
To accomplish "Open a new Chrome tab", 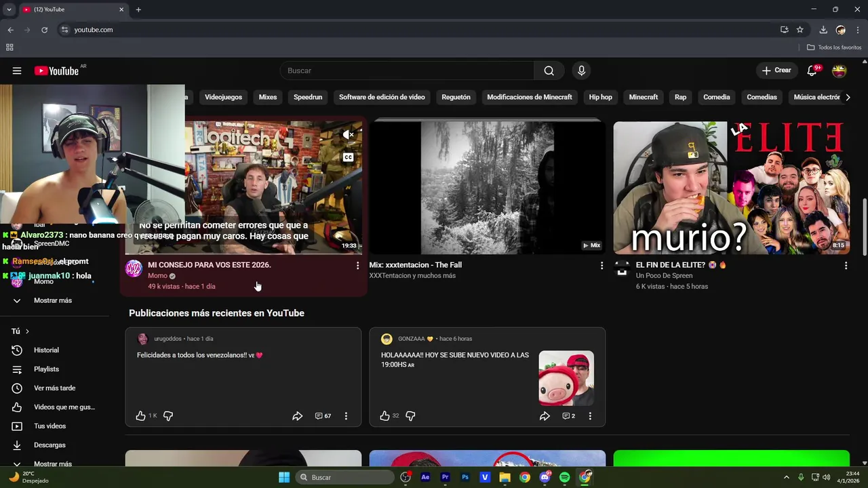I will tap(138, 9).
